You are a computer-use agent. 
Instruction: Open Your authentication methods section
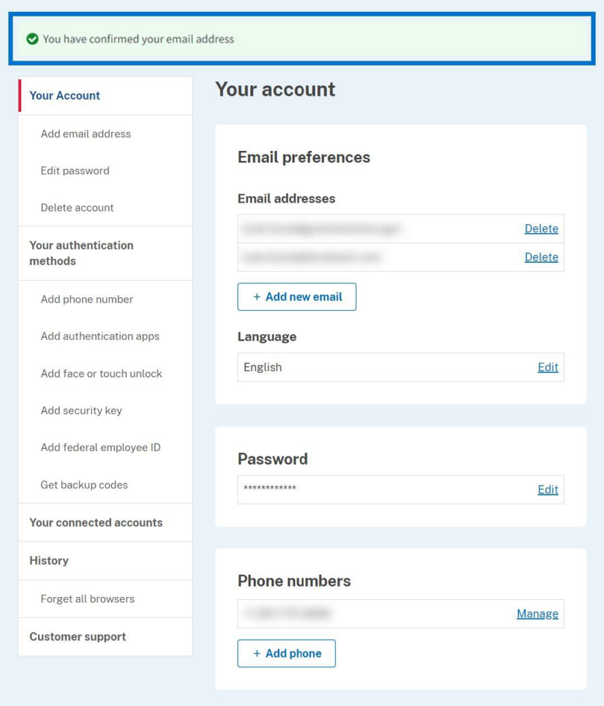coord(81,252)
